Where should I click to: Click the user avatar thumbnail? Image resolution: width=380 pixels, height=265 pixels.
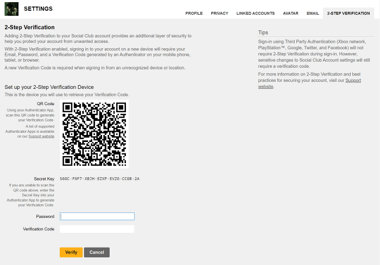tap(11, 9)
